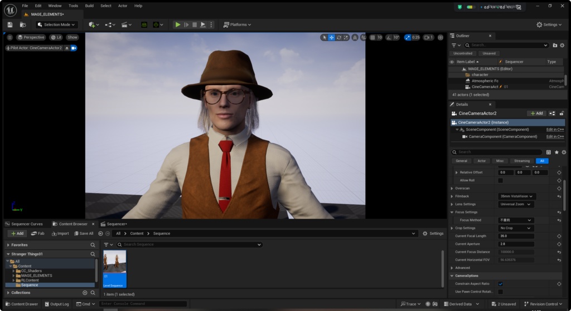Uncheck Constrain Aspect Ratio

[x=500, y=284]
